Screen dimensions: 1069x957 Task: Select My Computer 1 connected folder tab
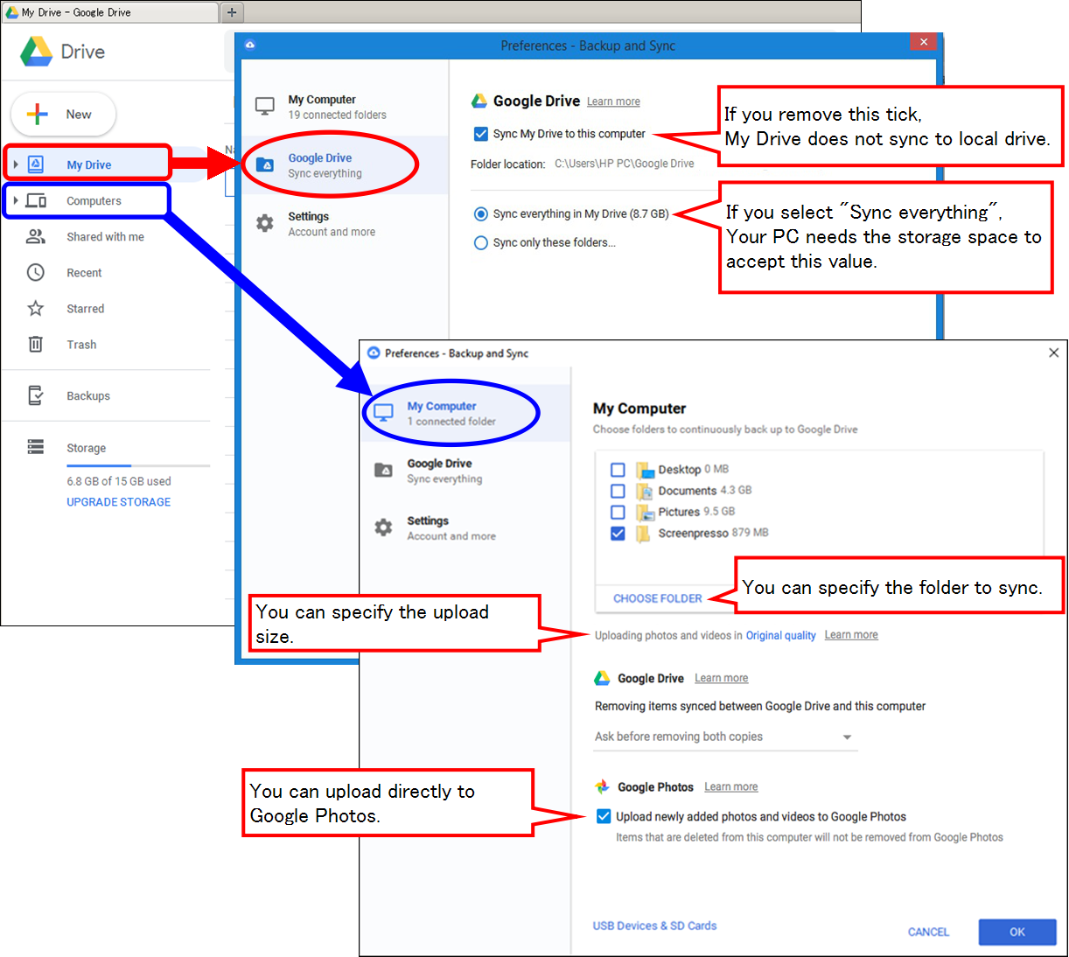[x=465, y=413]
